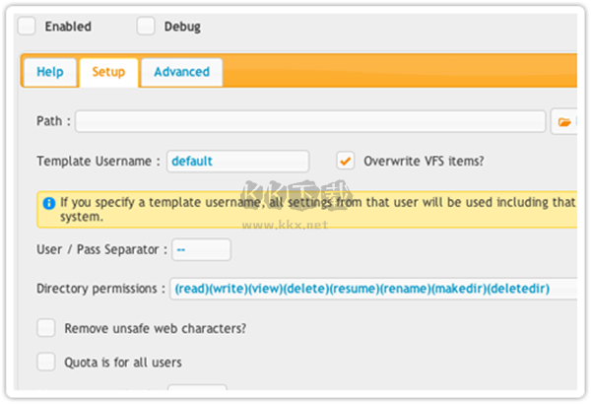This screenshot has height=404, width=591.
Task: Check Remove unsafe web characters
Action: click(x=45, y=328)
